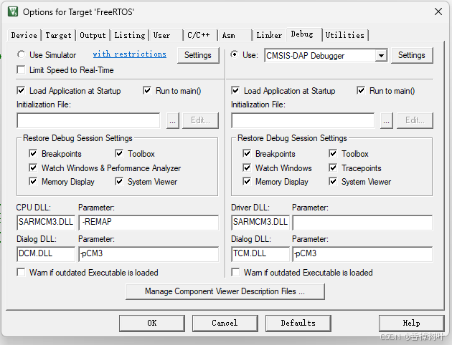
Task: Close the Options for Target dialog
Action: (438, 11)
